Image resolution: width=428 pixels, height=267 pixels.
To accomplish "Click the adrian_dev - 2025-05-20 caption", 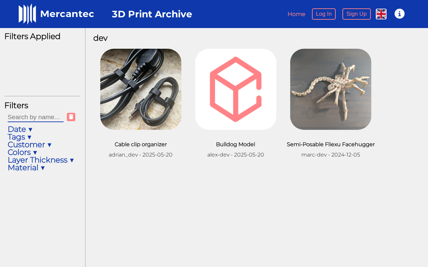I will click(141, 155).
